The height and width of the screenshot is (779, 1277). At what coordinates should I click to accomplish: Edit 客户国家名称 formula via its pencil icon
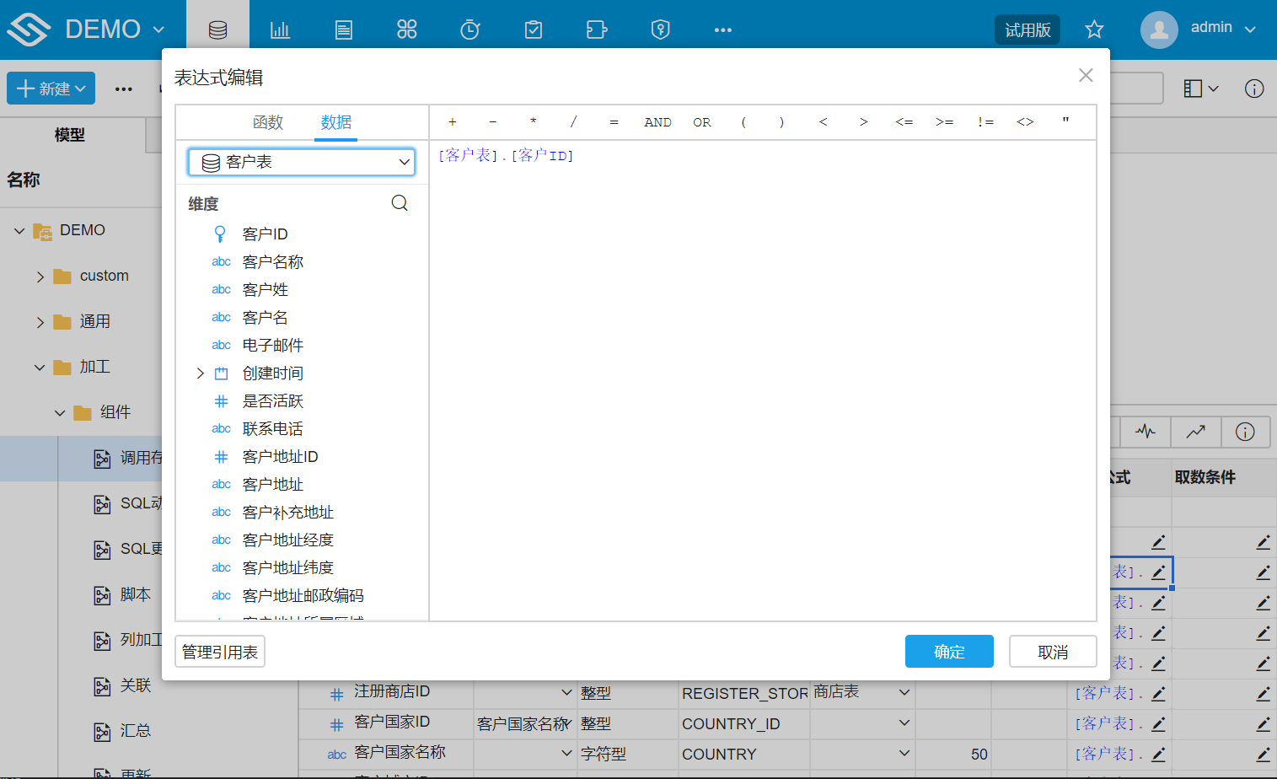(1159, 754)
